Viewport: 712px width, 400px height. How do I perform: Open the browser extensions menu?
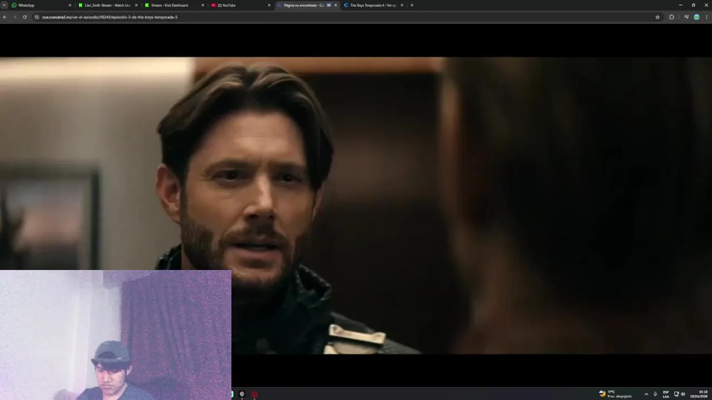[671, 17]
